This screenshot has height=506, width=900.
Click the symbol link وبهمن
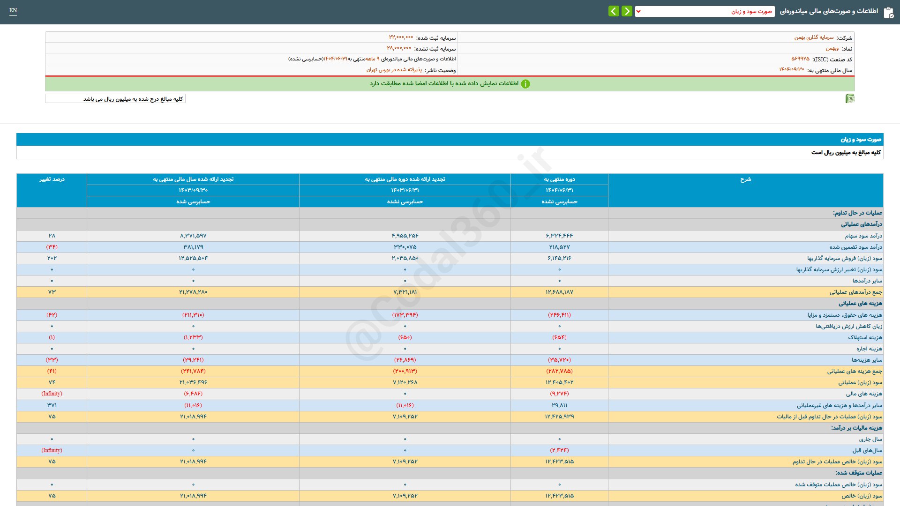point(832,48)
